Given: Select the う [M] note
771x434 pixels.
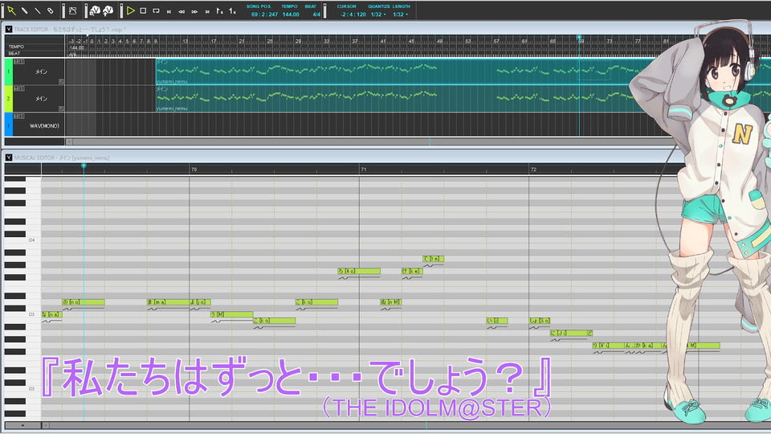Looking at the screenshot, I should click(x=231, y=314).
